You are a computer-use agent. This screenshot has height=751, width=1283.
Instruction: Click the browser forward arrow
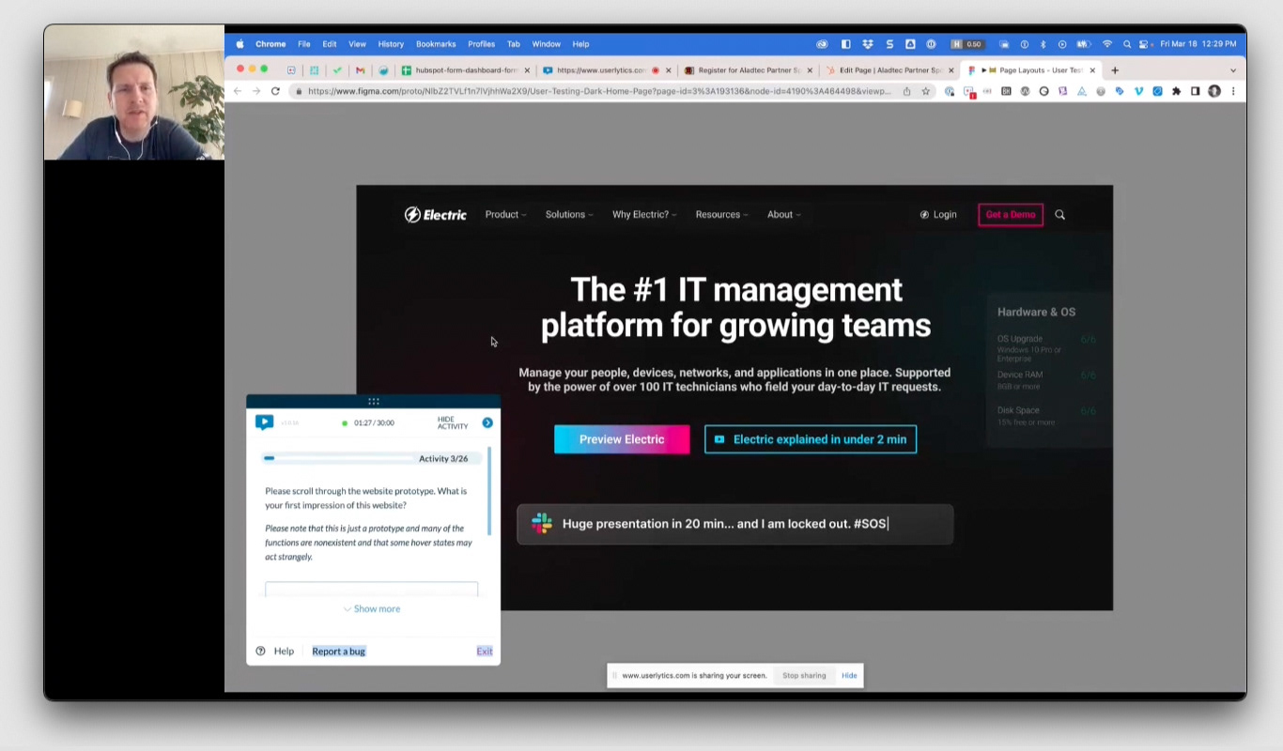click(255, 91)
